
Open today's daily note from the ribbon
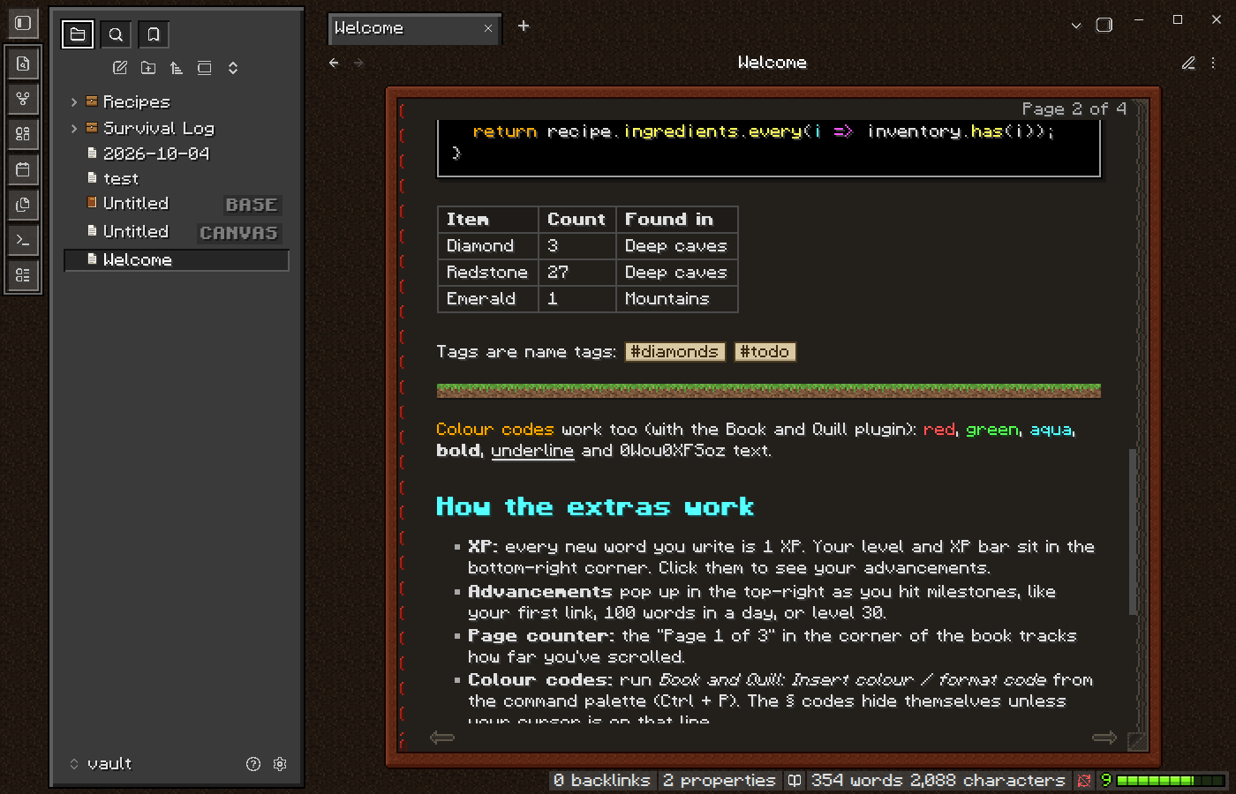[23, 169]
